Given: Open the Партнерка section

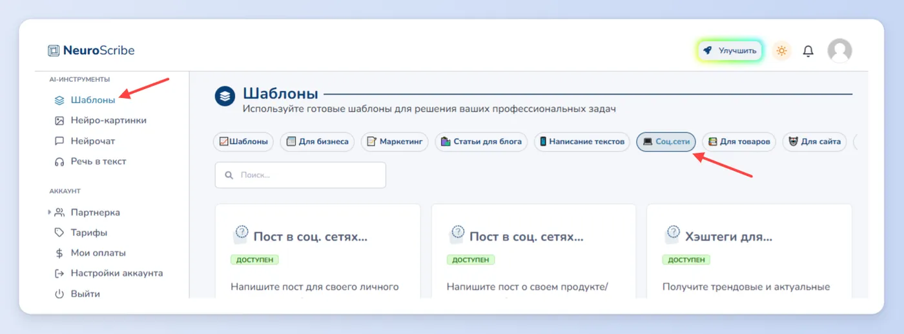Looking at the screenshot, I should coord(96,212).
